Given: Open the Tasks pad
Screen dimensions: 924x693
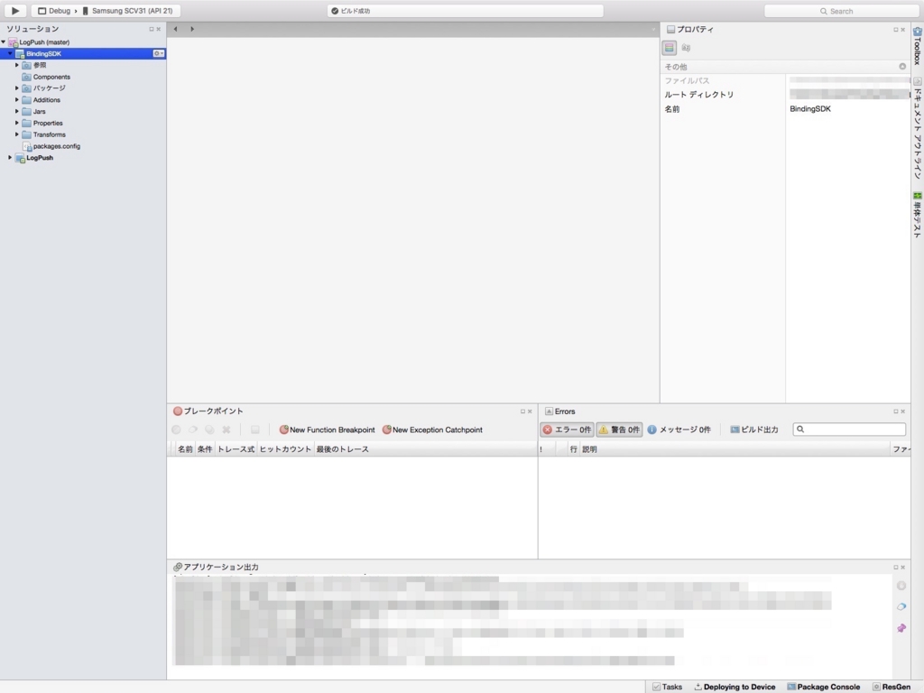Looking at the screenshot, I should (x=667, y=687).
